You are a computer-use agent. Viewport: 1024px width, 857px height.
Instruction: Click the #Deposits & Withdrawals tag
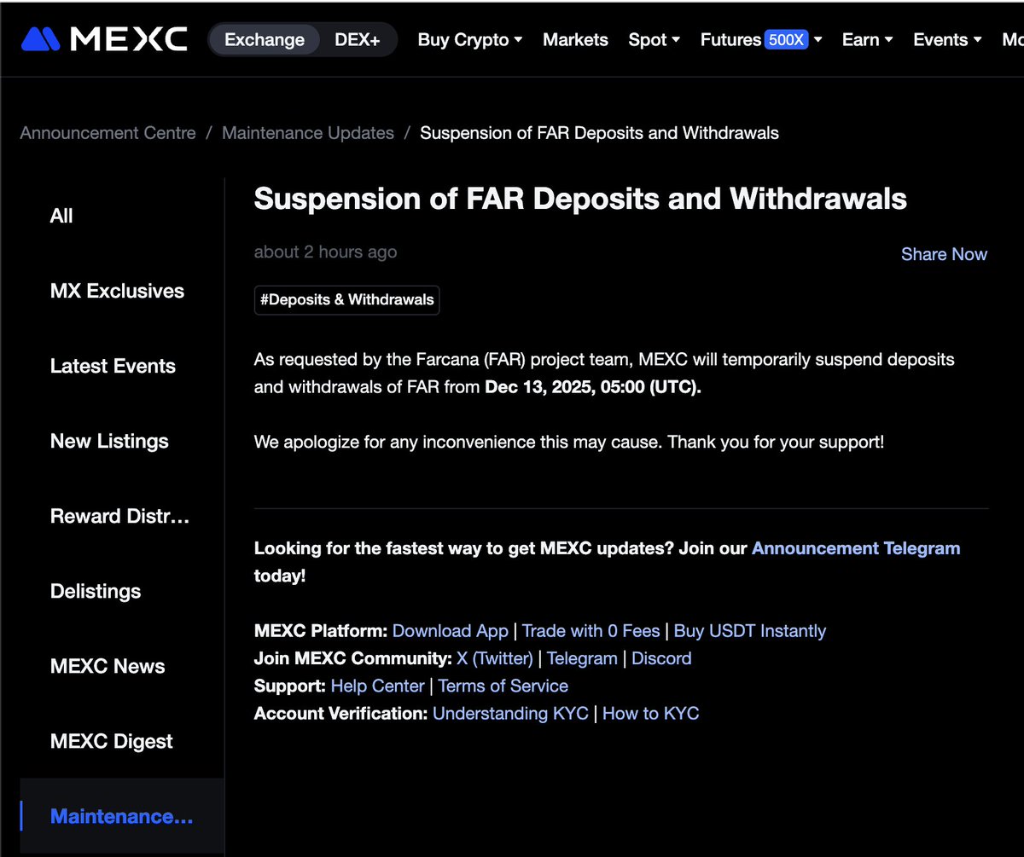pos(346,299)
